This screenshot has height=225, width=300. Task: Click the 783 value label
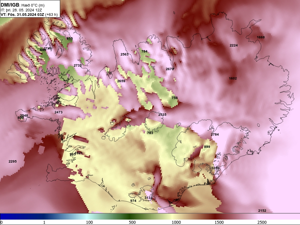[150, 133]
